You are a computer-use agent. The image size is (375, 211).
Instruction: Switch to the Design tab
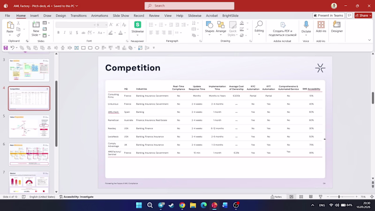coord(61,15)
